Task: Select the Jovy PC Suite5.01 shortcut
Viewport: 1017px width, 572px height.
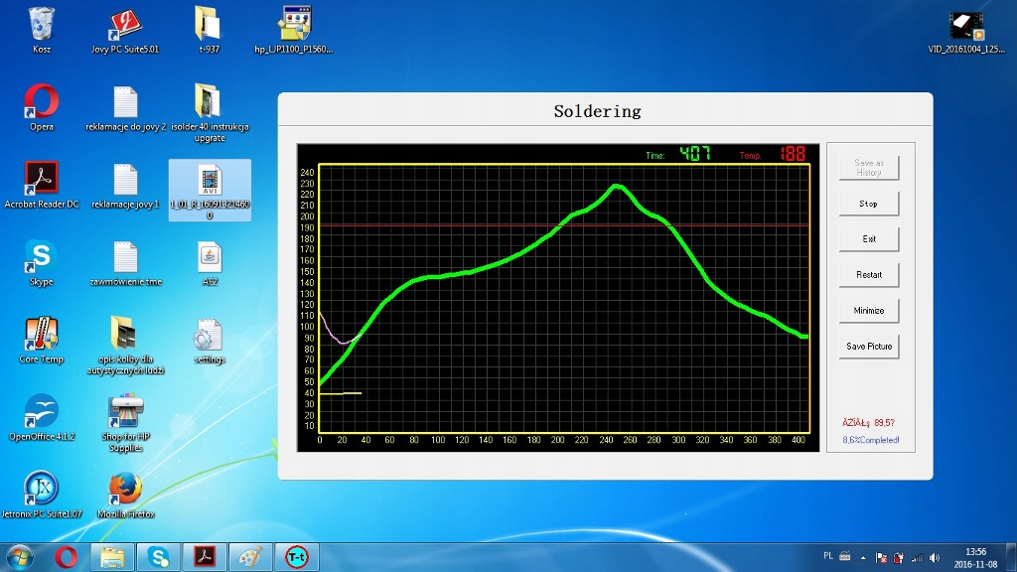Action: tap(125, 26)
